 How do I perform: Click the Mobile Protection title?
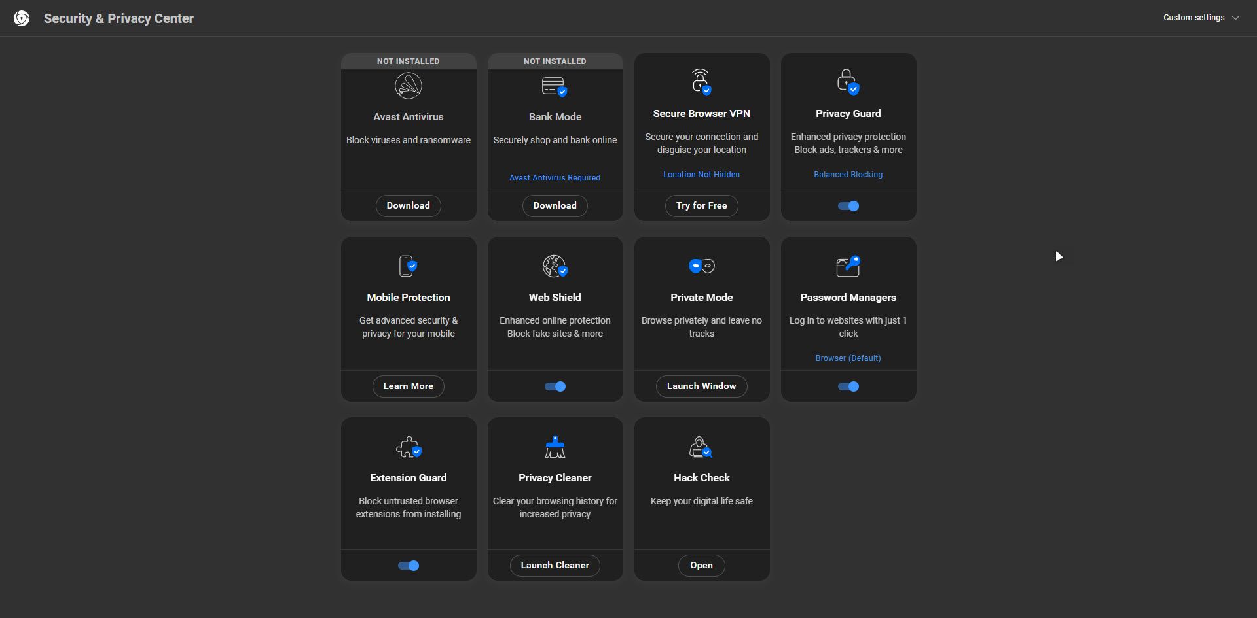pos(409,298)
